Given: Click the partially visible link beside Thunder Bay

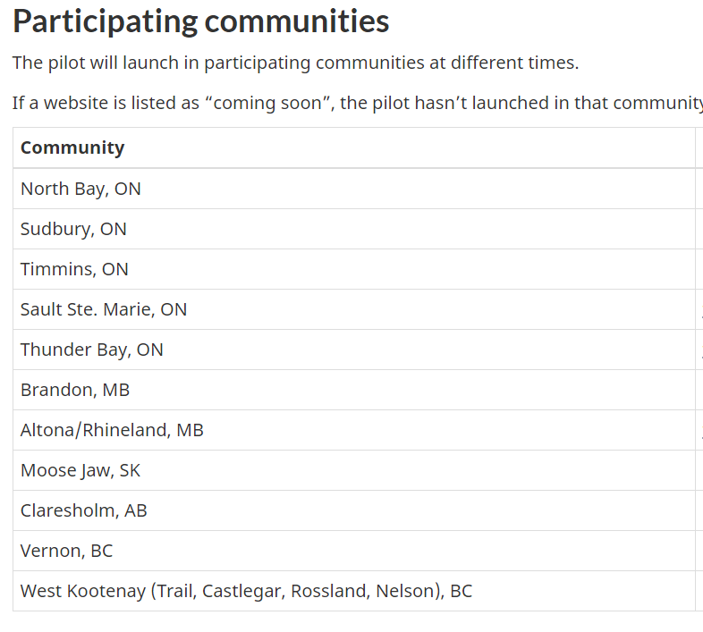Looking at the screenshot, I should (701, 350).
